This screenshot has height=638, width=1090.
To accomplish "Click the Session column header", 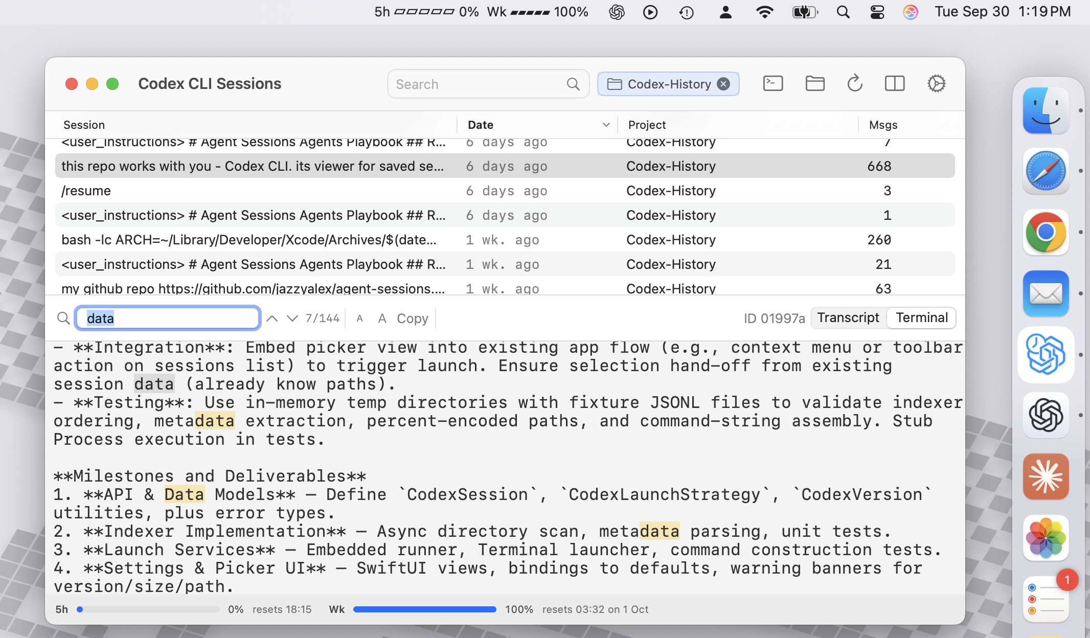I will coord(84,125).
